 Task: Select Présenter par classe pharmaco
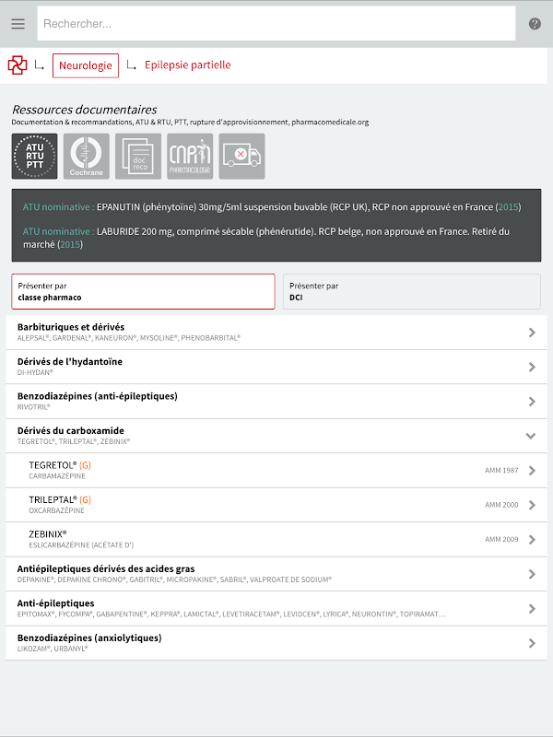click(143, 291)
